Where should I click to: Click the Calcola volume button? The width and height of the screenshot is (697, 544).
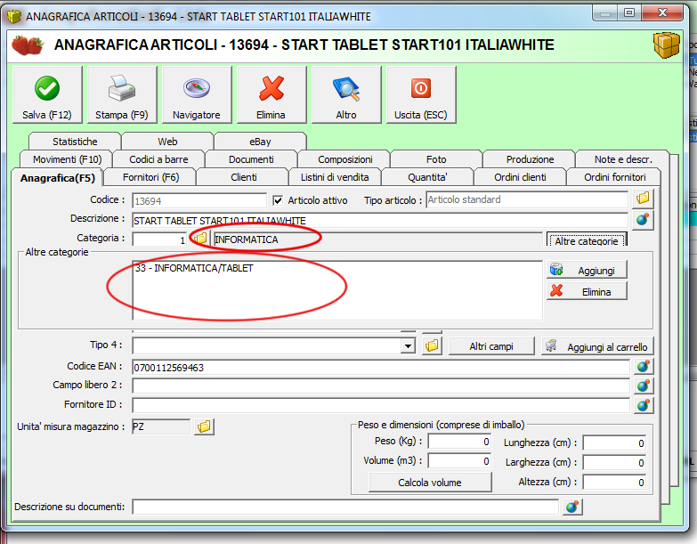pos(430,483)
